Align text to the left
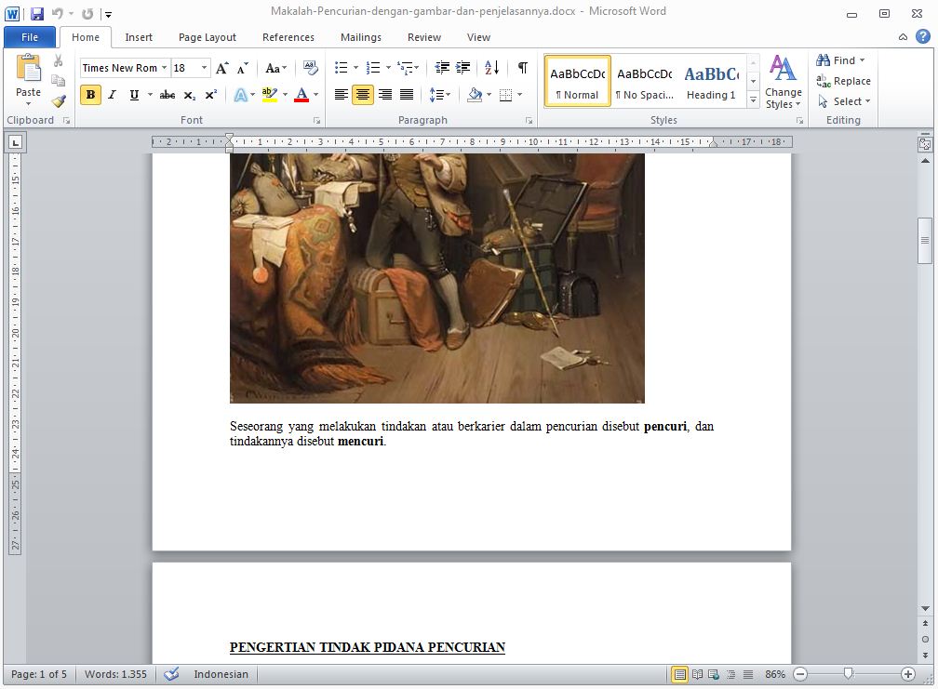 click(342, 95)
